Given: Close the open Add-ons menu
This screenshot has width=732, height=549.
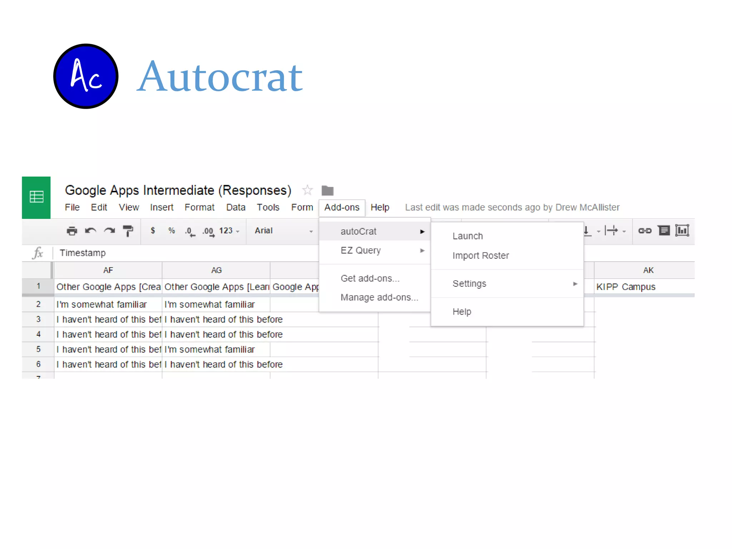Looking at the screenshot, I should tap(342, 208).
